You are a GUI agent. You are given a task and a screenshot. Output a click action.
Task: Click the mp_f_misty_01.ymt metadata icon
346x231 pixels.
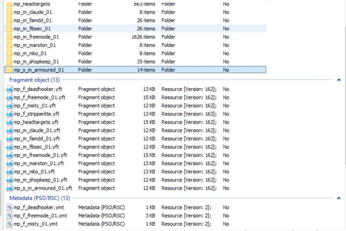click(9, 224)
